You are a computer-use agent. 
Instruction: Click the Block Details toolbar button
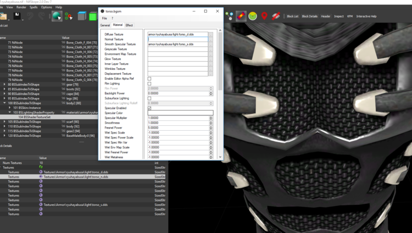[309, 16]
